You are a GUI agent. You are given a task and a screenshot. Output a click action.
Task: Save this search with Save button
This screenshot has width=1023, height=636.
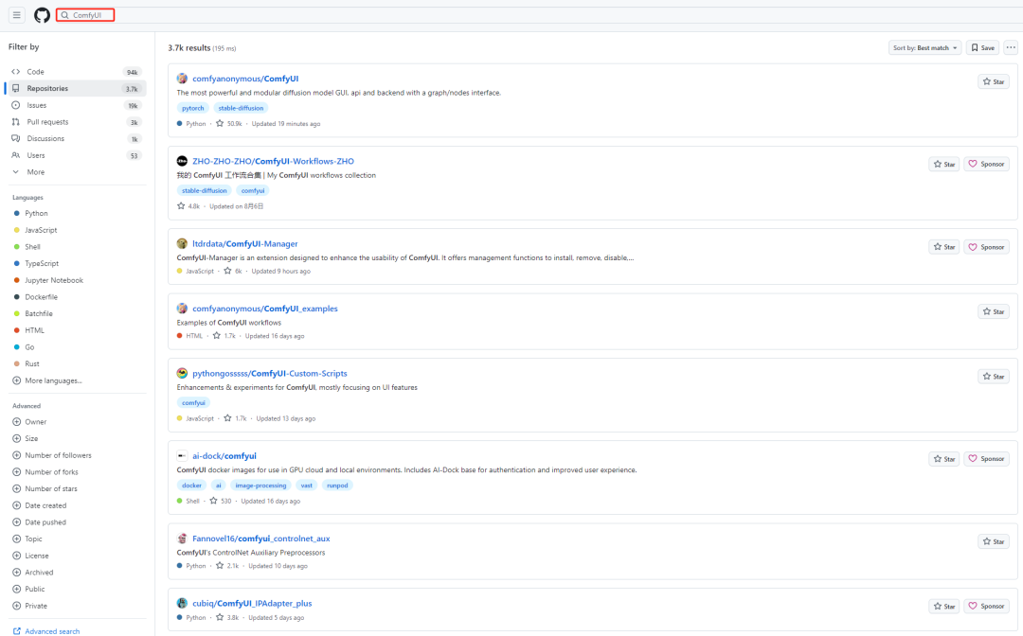click(x=982, y=47)
